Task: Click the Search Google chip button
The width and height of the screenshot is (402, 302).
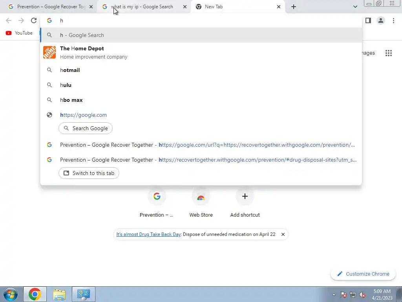Action: 86,128
